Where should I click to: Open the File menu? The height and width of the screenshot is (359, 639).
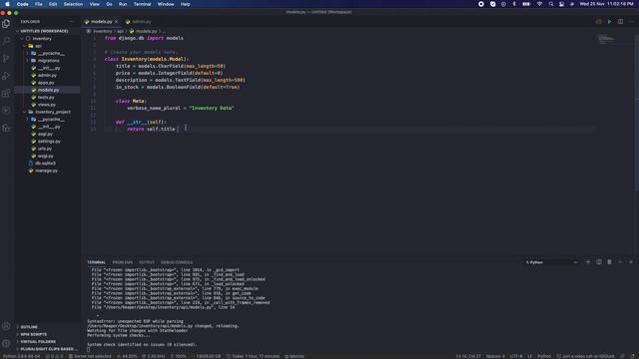pos(38,4)
